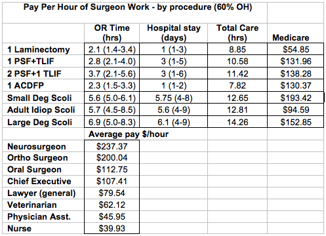
Task: Select the Physician Asst. row label
Action: 43,216
